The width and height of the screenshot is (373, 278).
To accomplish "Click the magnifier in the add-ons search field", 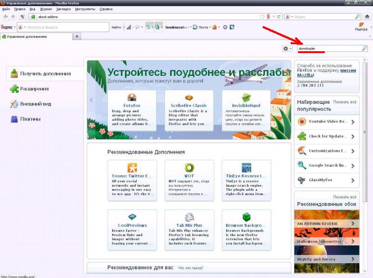I will (364, 48).
